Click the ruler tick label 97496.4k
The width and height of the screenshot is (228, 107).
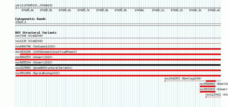pyautogui.click(x=214, y=10)
